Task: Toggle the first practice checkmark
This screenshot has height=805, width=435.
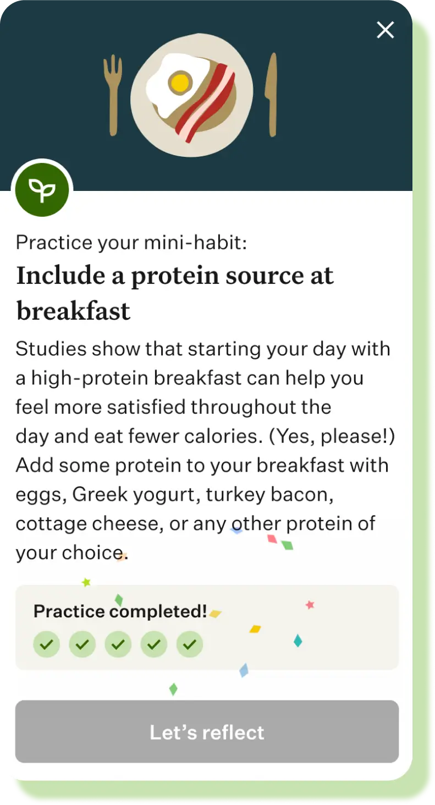Action: click(x=47, y=644)
